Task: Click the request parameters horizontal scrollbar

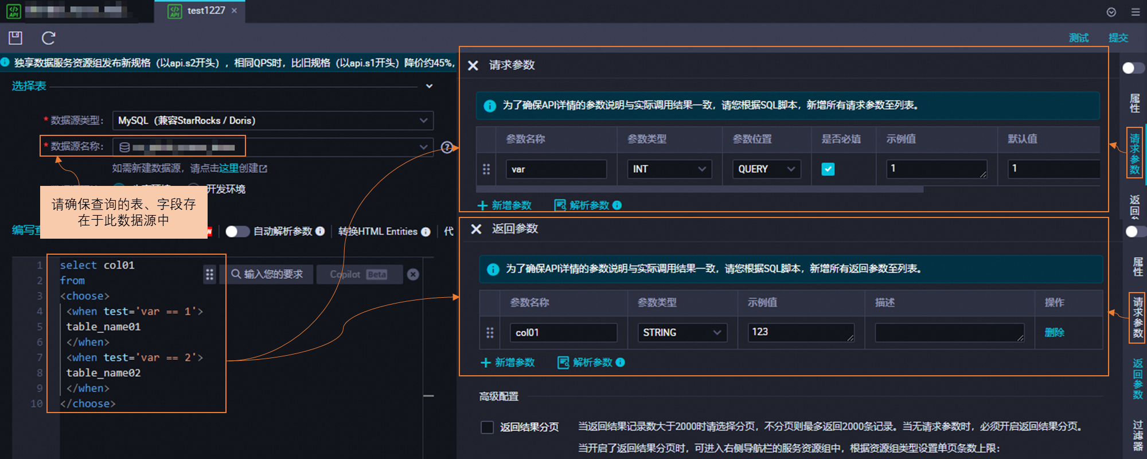Action: [x=700, y=189]
